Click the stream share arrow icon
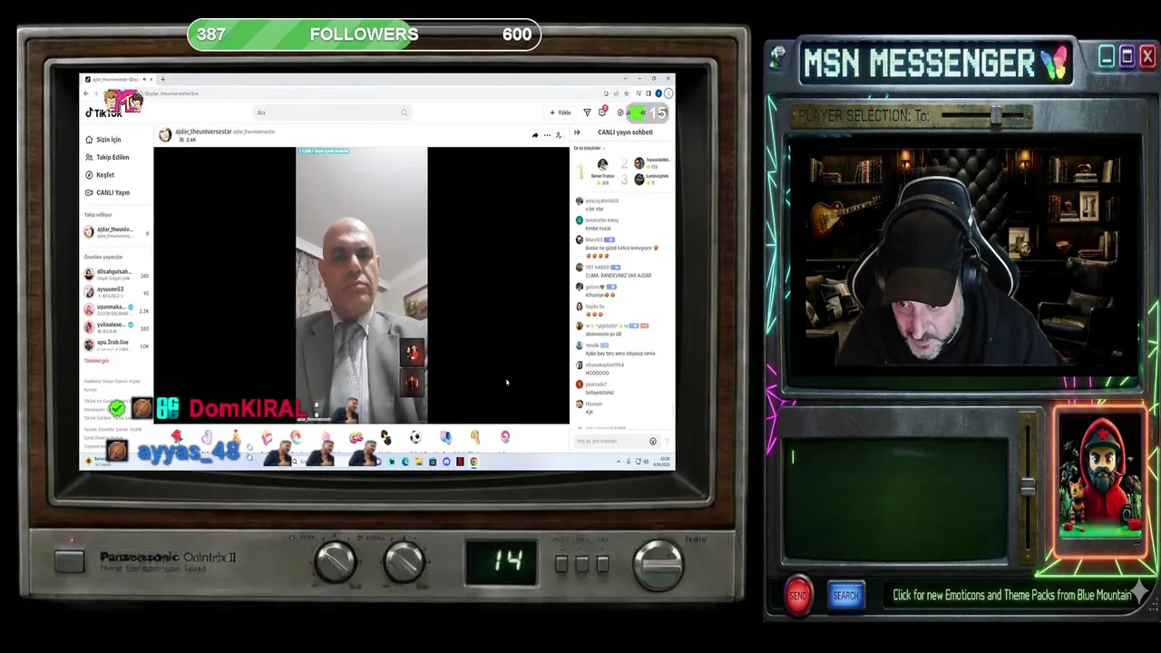Screen dimensions: 1161x653 534,135
